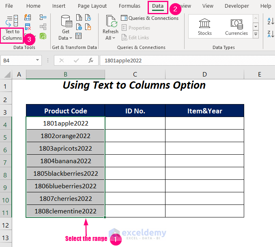This screenshot has height=247, width=275.
Task: Click the Insert Function fx icon
Action: [91, 60]
